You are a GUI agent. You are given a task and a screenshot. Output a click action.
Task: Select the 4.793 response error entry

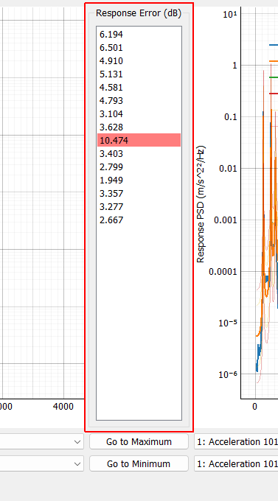point(139,101)
